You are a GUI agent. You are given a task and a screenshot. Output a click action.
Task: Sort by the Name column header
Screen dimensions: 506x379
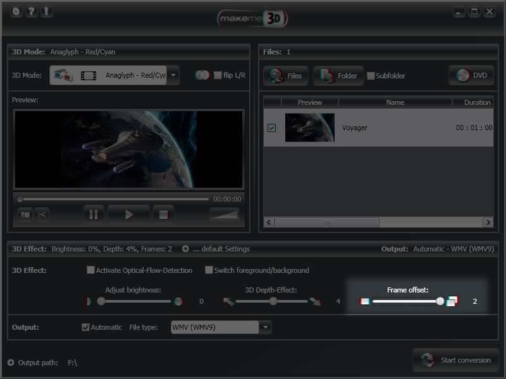(395, 102)
